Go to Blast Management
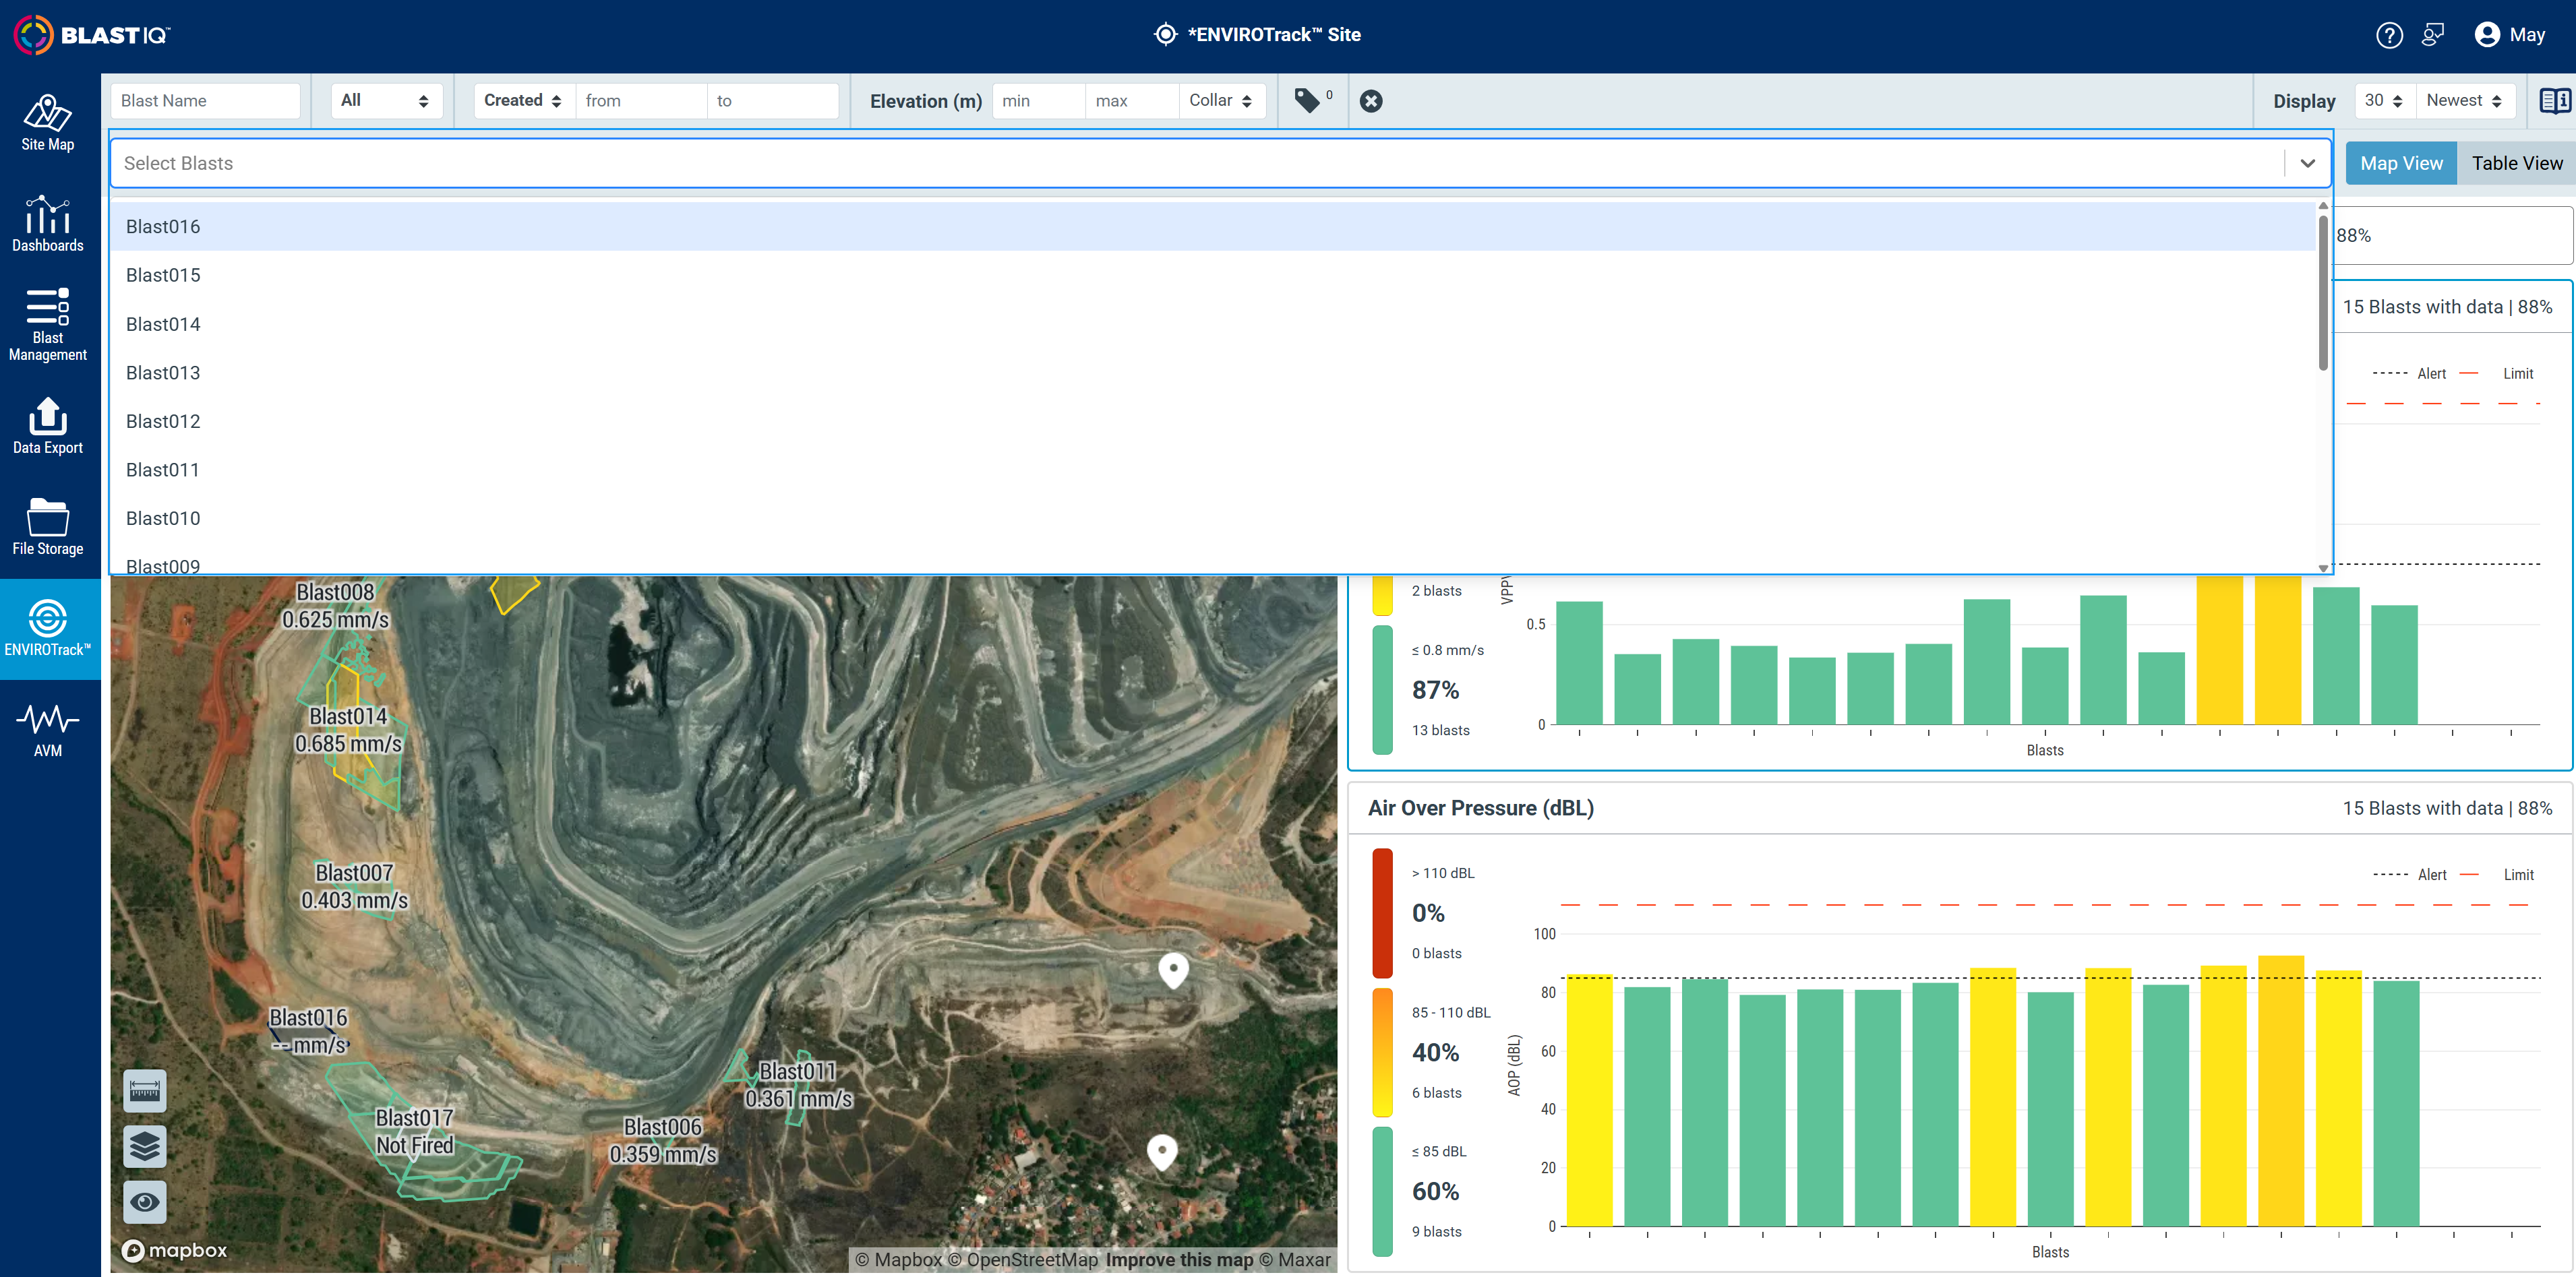 tap(48, 325)
